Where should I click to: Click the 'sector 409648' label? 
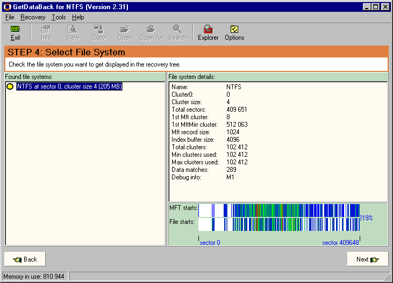(x=340, y=243)
